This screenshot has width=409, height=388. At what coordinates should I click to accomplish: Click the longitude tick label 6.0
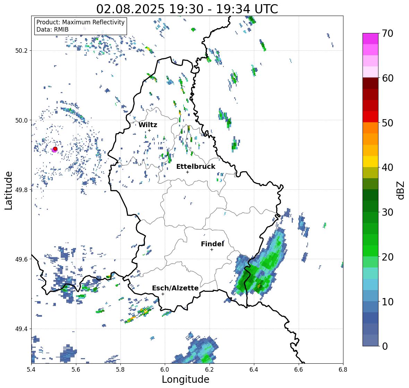(165, 370)
